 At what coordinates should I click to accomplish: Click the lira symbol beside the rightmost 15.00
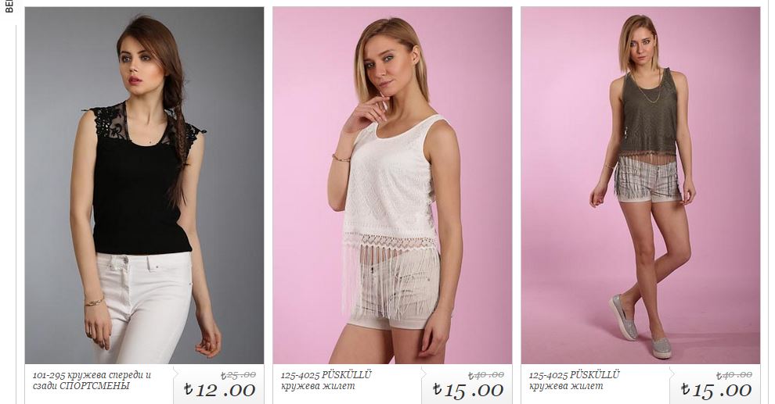click(685, 389)
